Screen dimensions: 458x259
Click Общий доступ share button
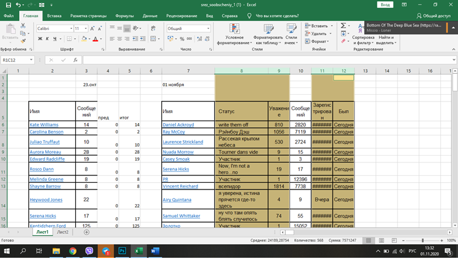tap(434, 16)
